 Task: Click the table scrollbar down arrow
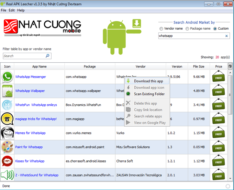230,179
